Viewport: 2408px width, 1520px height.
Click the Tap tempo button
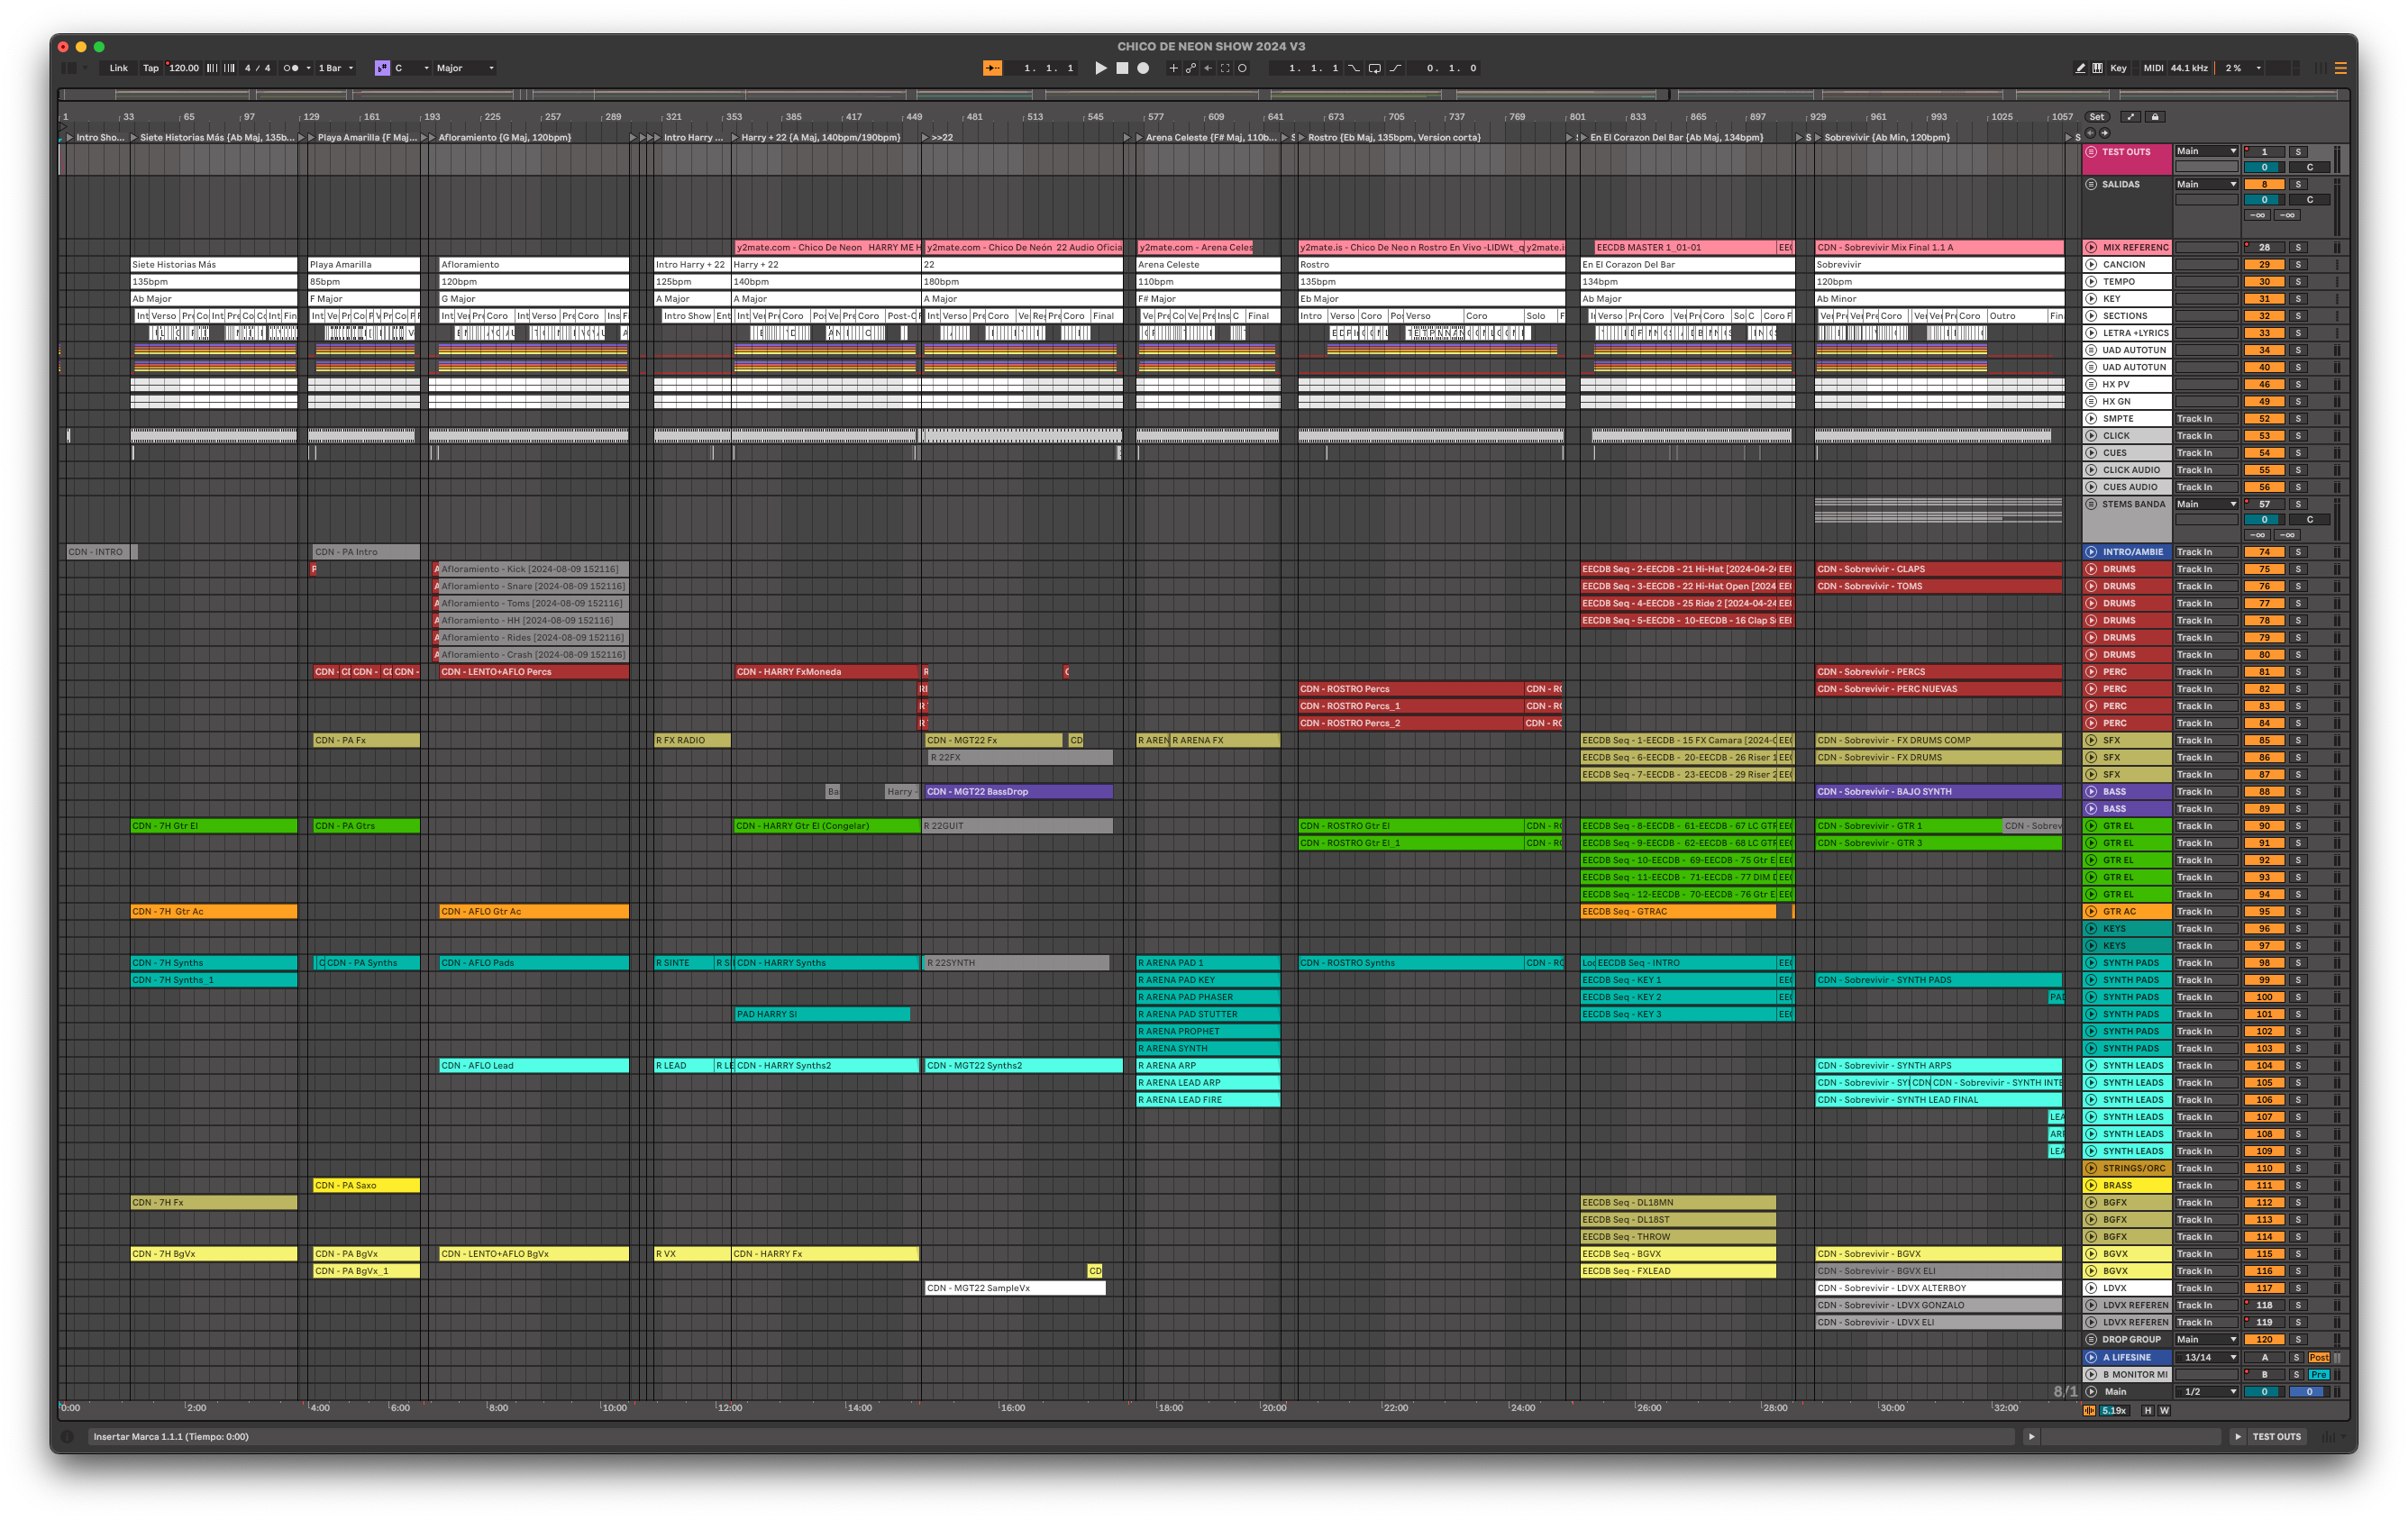click(x=150, y=68)
